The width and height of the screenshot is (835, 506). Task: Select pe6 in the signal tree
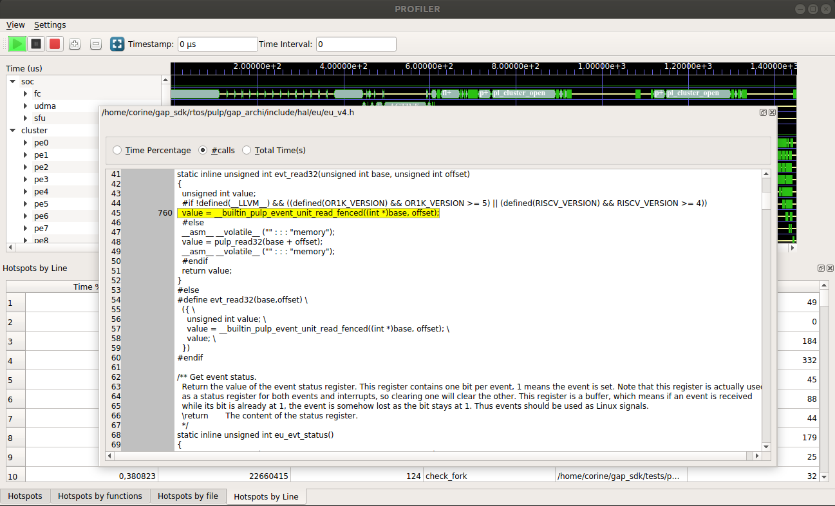(41, 216)
